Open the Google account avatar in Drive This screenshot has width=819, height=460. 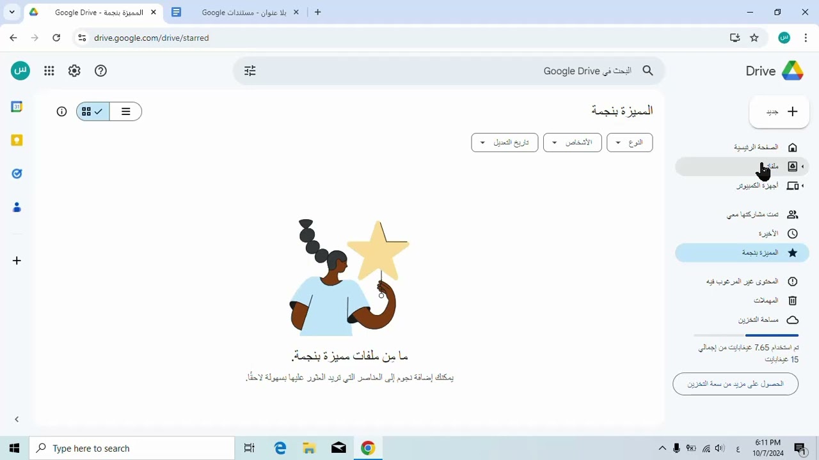pos(20,70)
